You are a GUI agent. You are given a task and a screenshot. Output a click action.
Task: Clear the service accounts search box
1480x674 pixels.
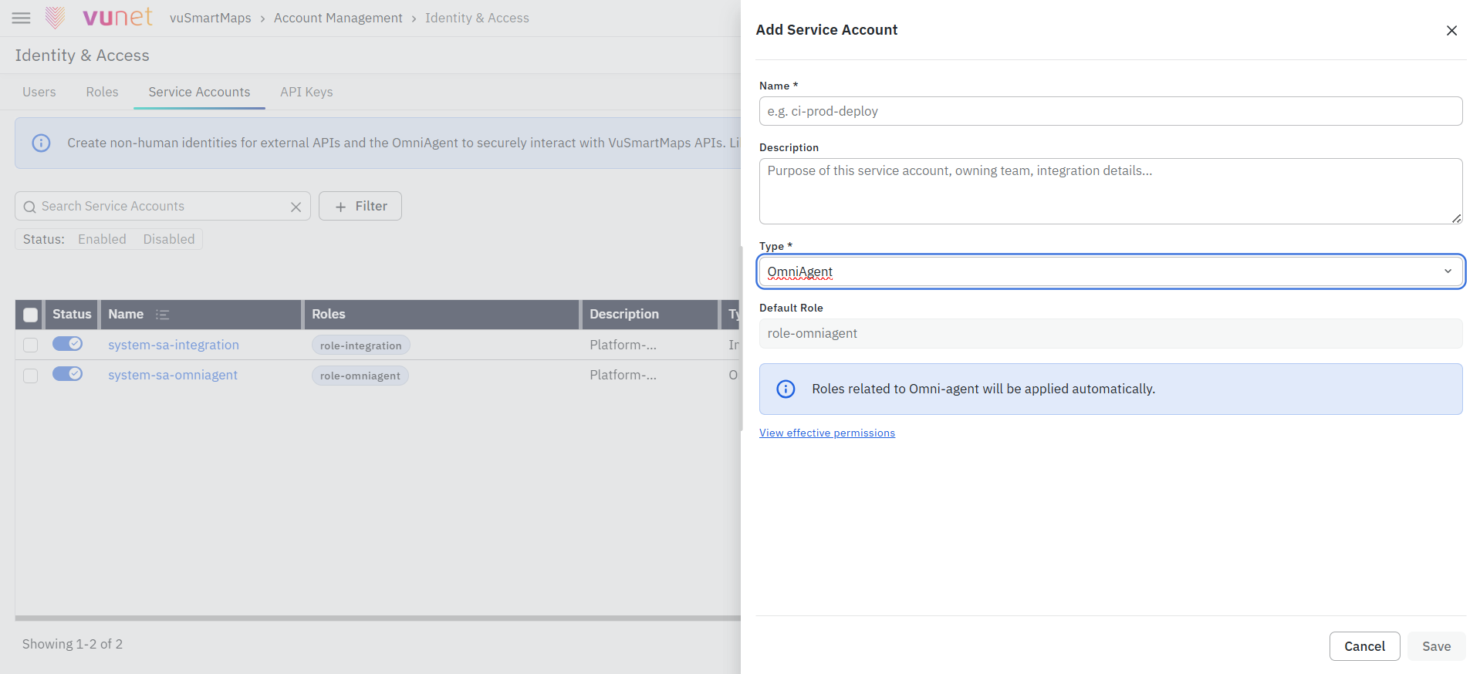[296, 207]
